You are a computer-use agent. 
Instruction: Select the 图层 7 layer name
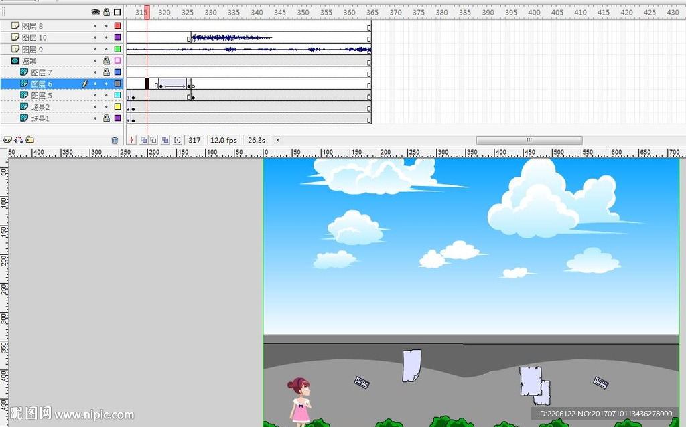pyautogui.click(x=42, y=72)
